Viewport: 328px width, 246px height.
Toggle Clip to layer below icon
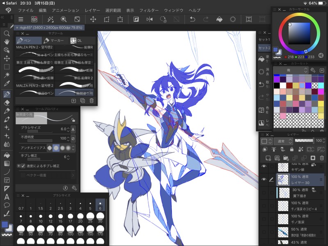[265, 149]
